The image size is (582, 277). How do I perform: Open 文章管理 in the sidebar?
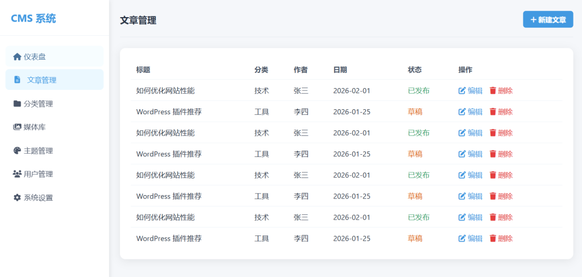pyautogui.click(x=41, y=80)
